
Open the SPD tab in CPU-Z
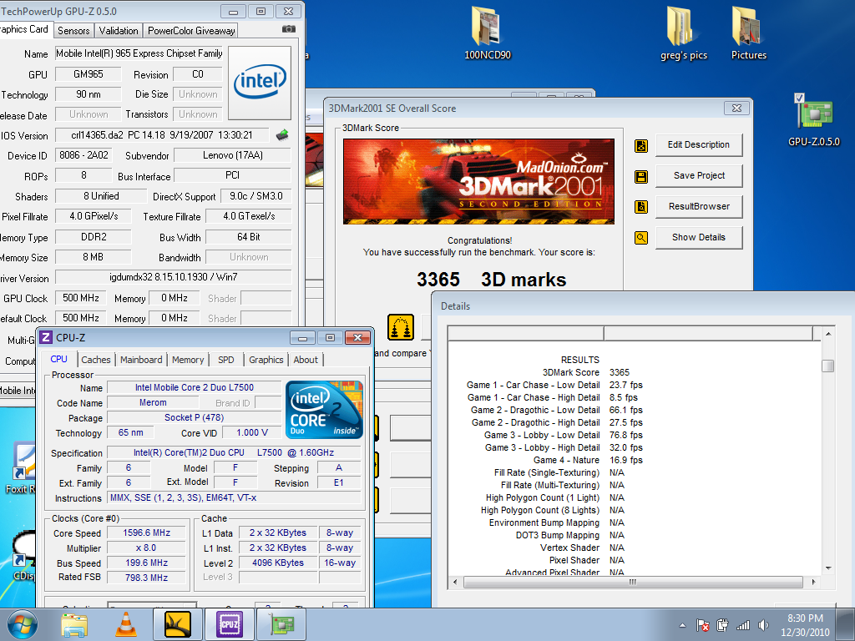pyautogui.click(x=225, y=360)
